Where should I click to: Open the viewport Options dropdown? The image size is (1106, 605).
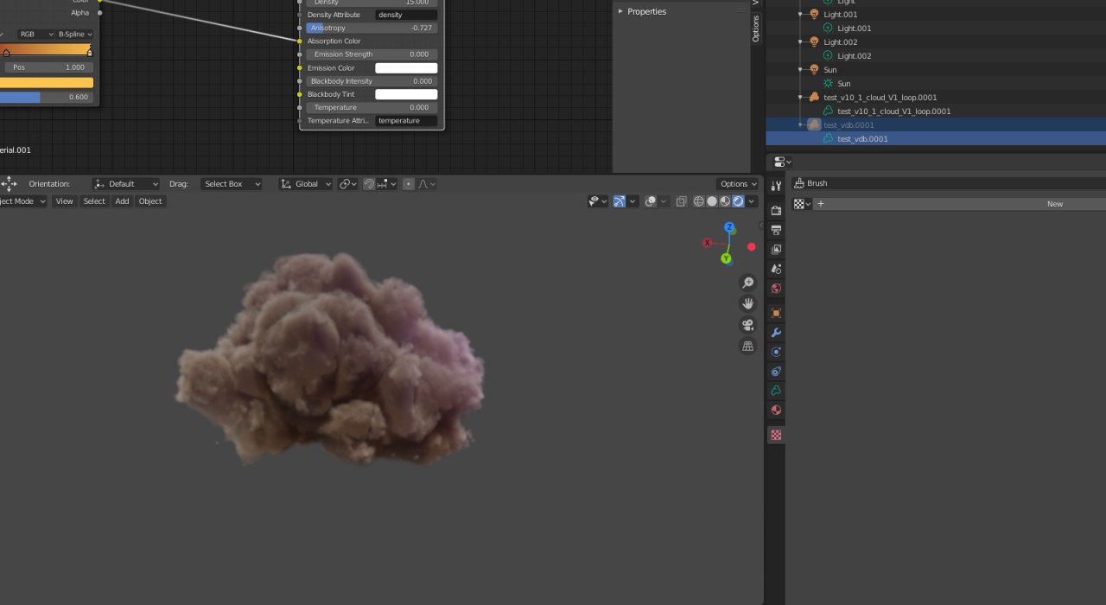(738, 184)
